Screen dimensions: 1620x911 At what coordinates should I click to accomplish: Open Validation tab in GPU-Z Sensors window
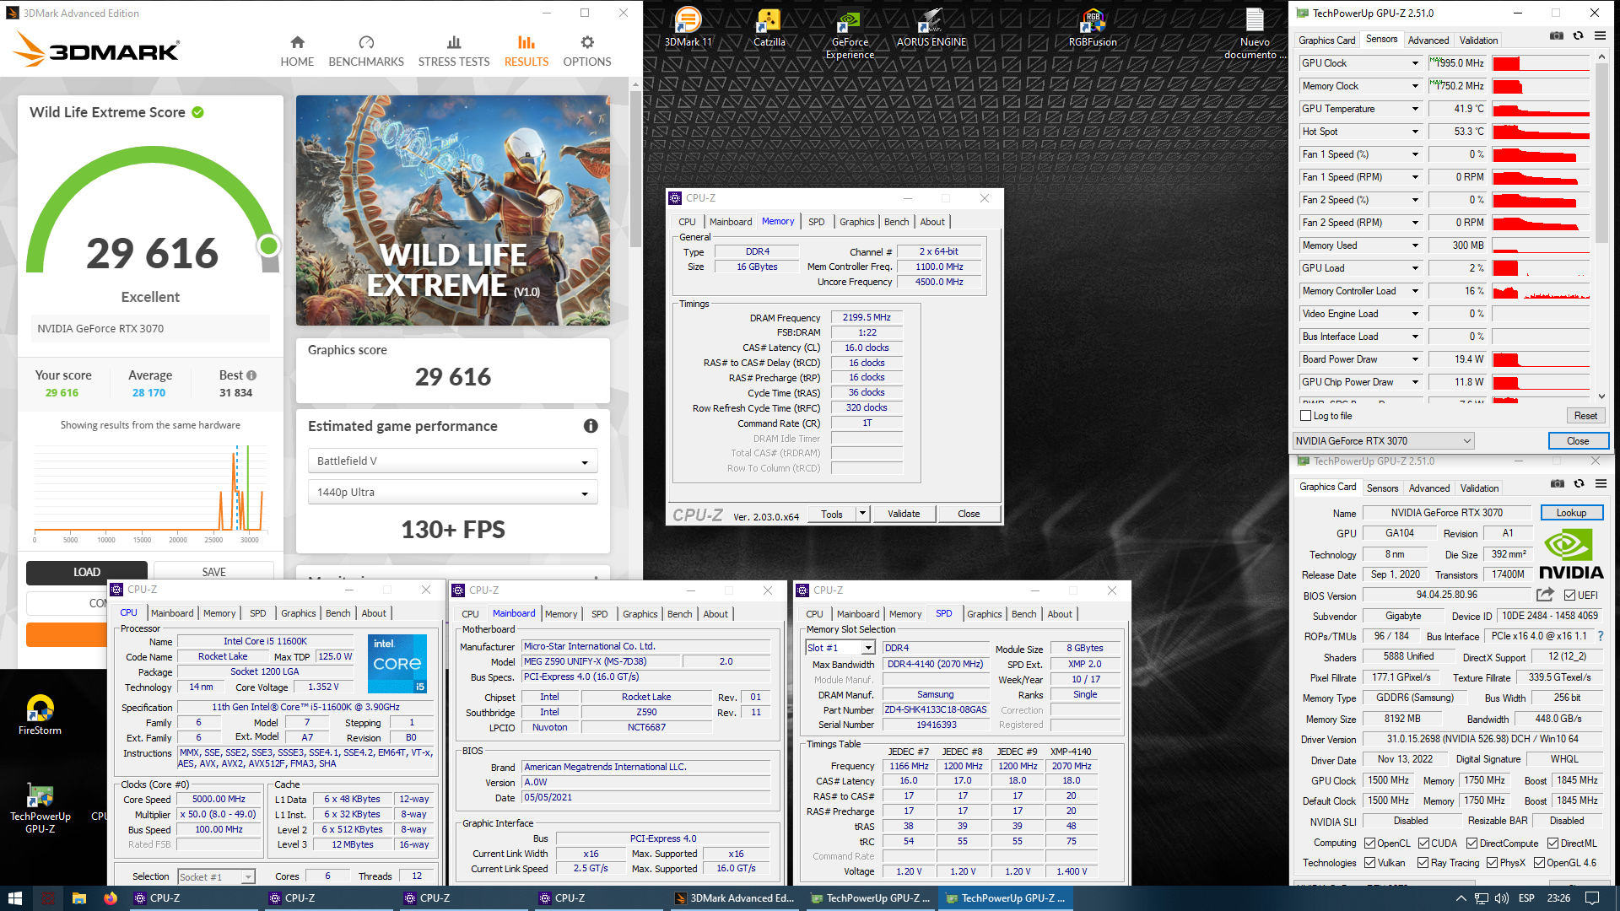point(1478,40)
